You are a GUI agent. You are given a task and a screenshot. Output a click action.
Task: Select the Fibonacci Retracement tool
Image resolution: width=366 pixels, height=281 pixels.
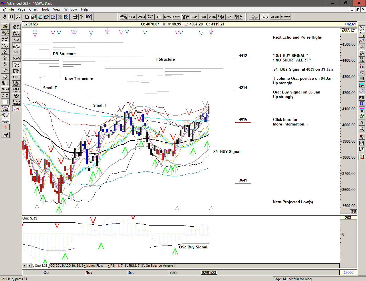(x=362, y=47)
